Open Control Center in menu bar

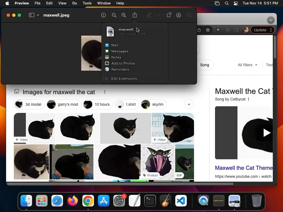coord(235,3)
